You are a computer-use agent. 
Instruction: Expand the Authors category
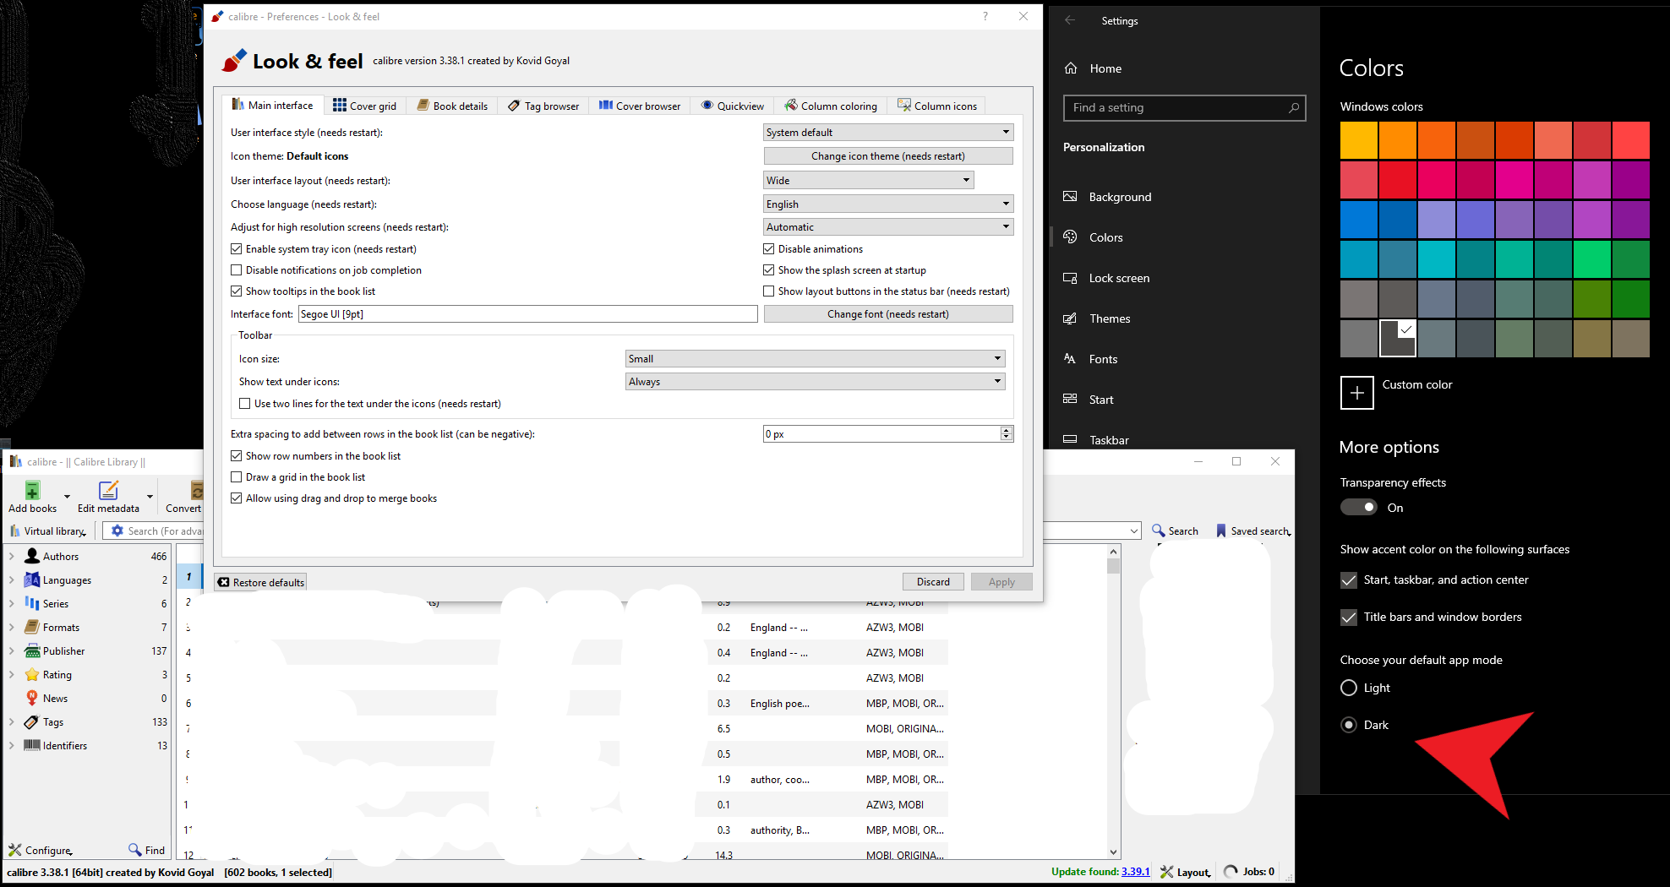pyautogui.click(x=12, y=556)
